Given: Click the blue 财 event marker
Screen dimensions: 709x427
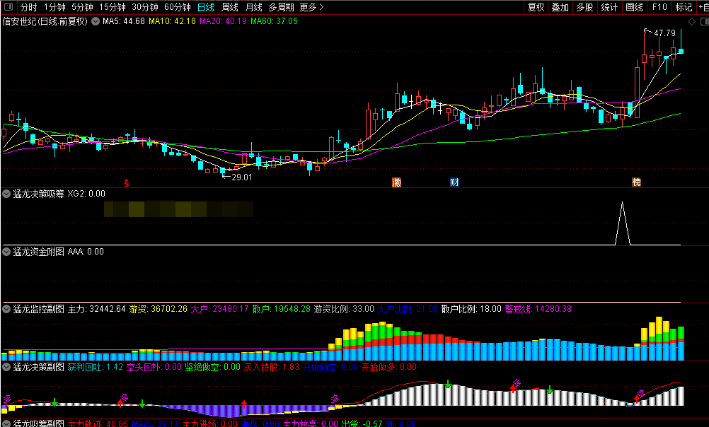Looking at the screenshot, I should pyautogui.click(x=454, y=182).
